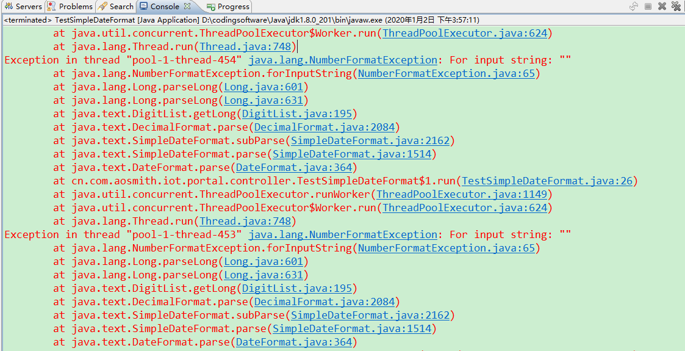
Task: Open ThreadPoolExecutor.java:624 below the runWorker line
Action: [465, 208]
